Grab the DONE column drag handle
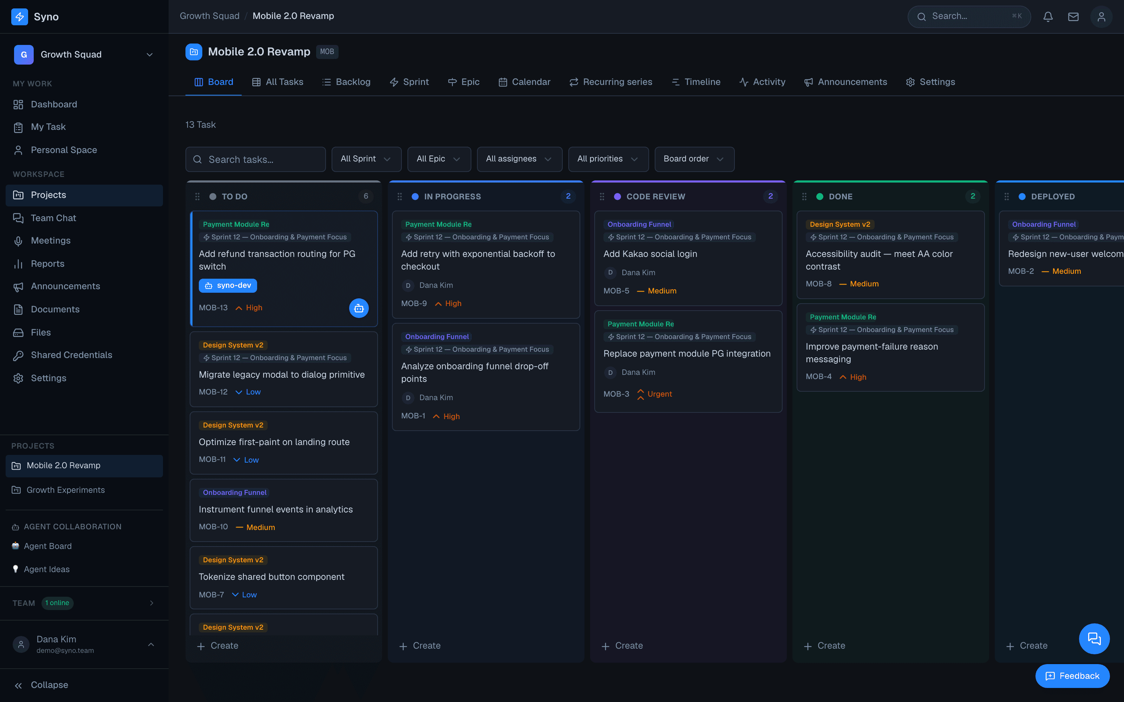Viewport: 1124px width, 702px height. tap(804, 197)
